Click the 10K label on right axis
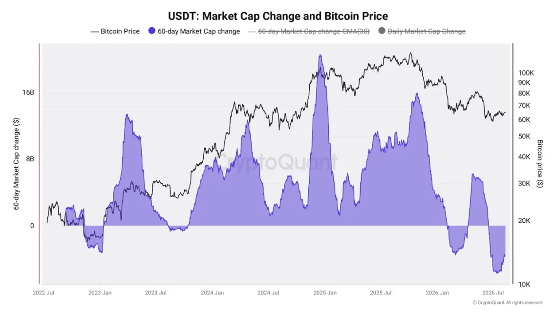Screen dimensions: 556x312 524,284
